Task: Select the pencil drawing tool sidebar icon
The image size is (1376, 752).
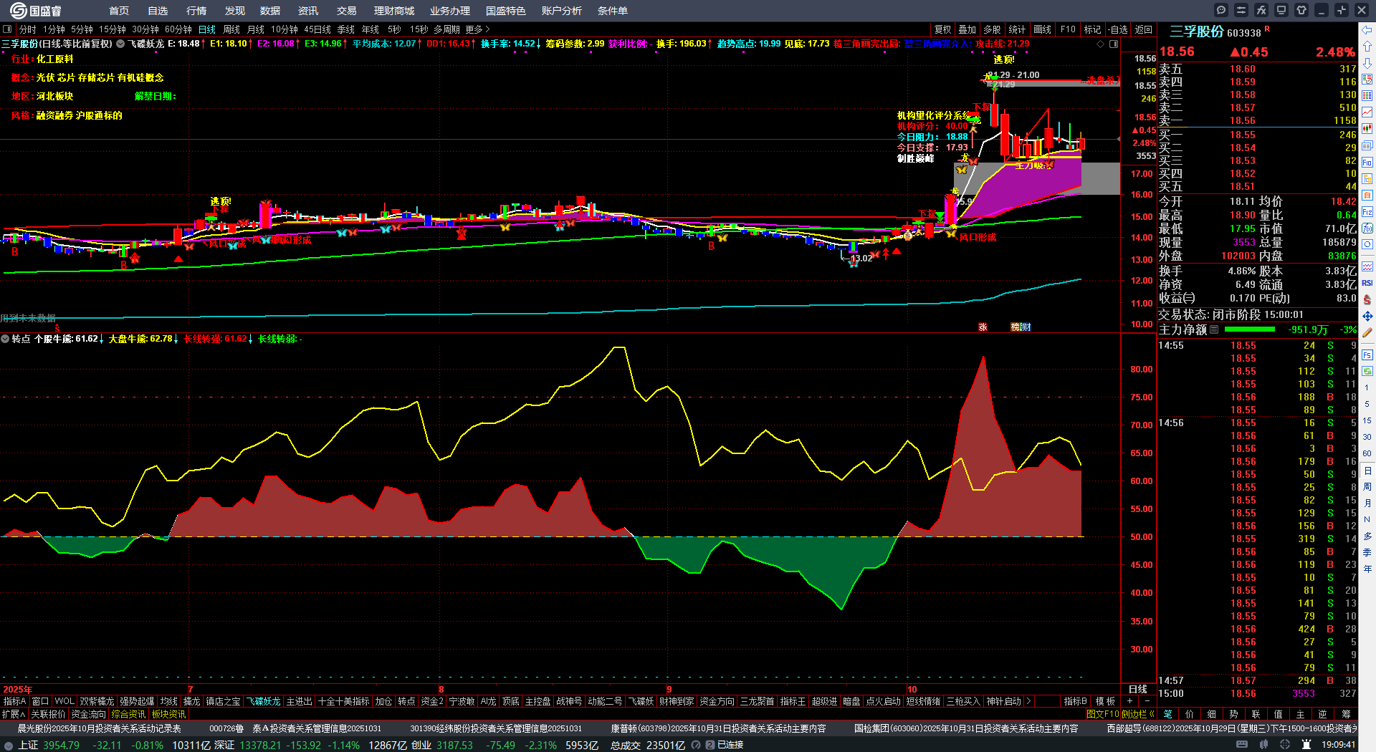Action: [1367, 333]
